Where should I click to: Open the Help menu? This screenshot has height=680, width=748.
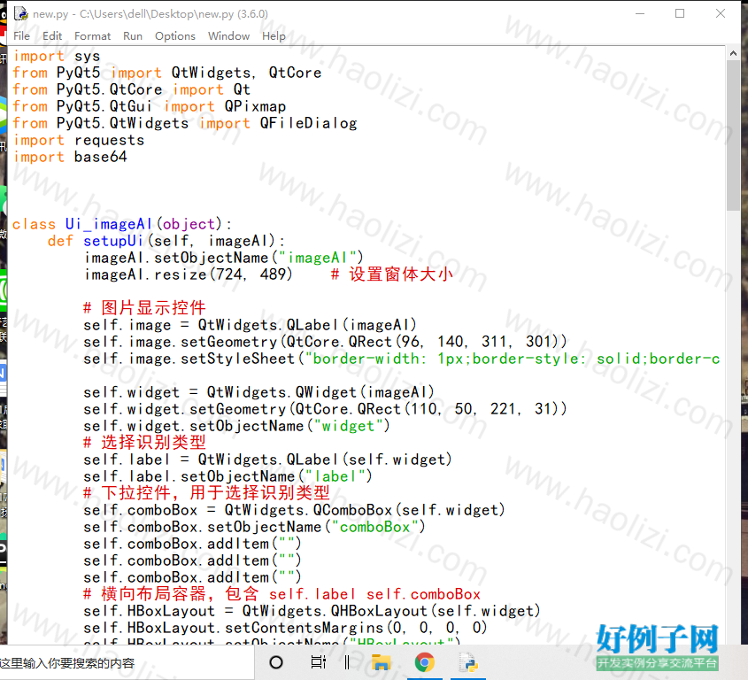click(x=274, y=35)
